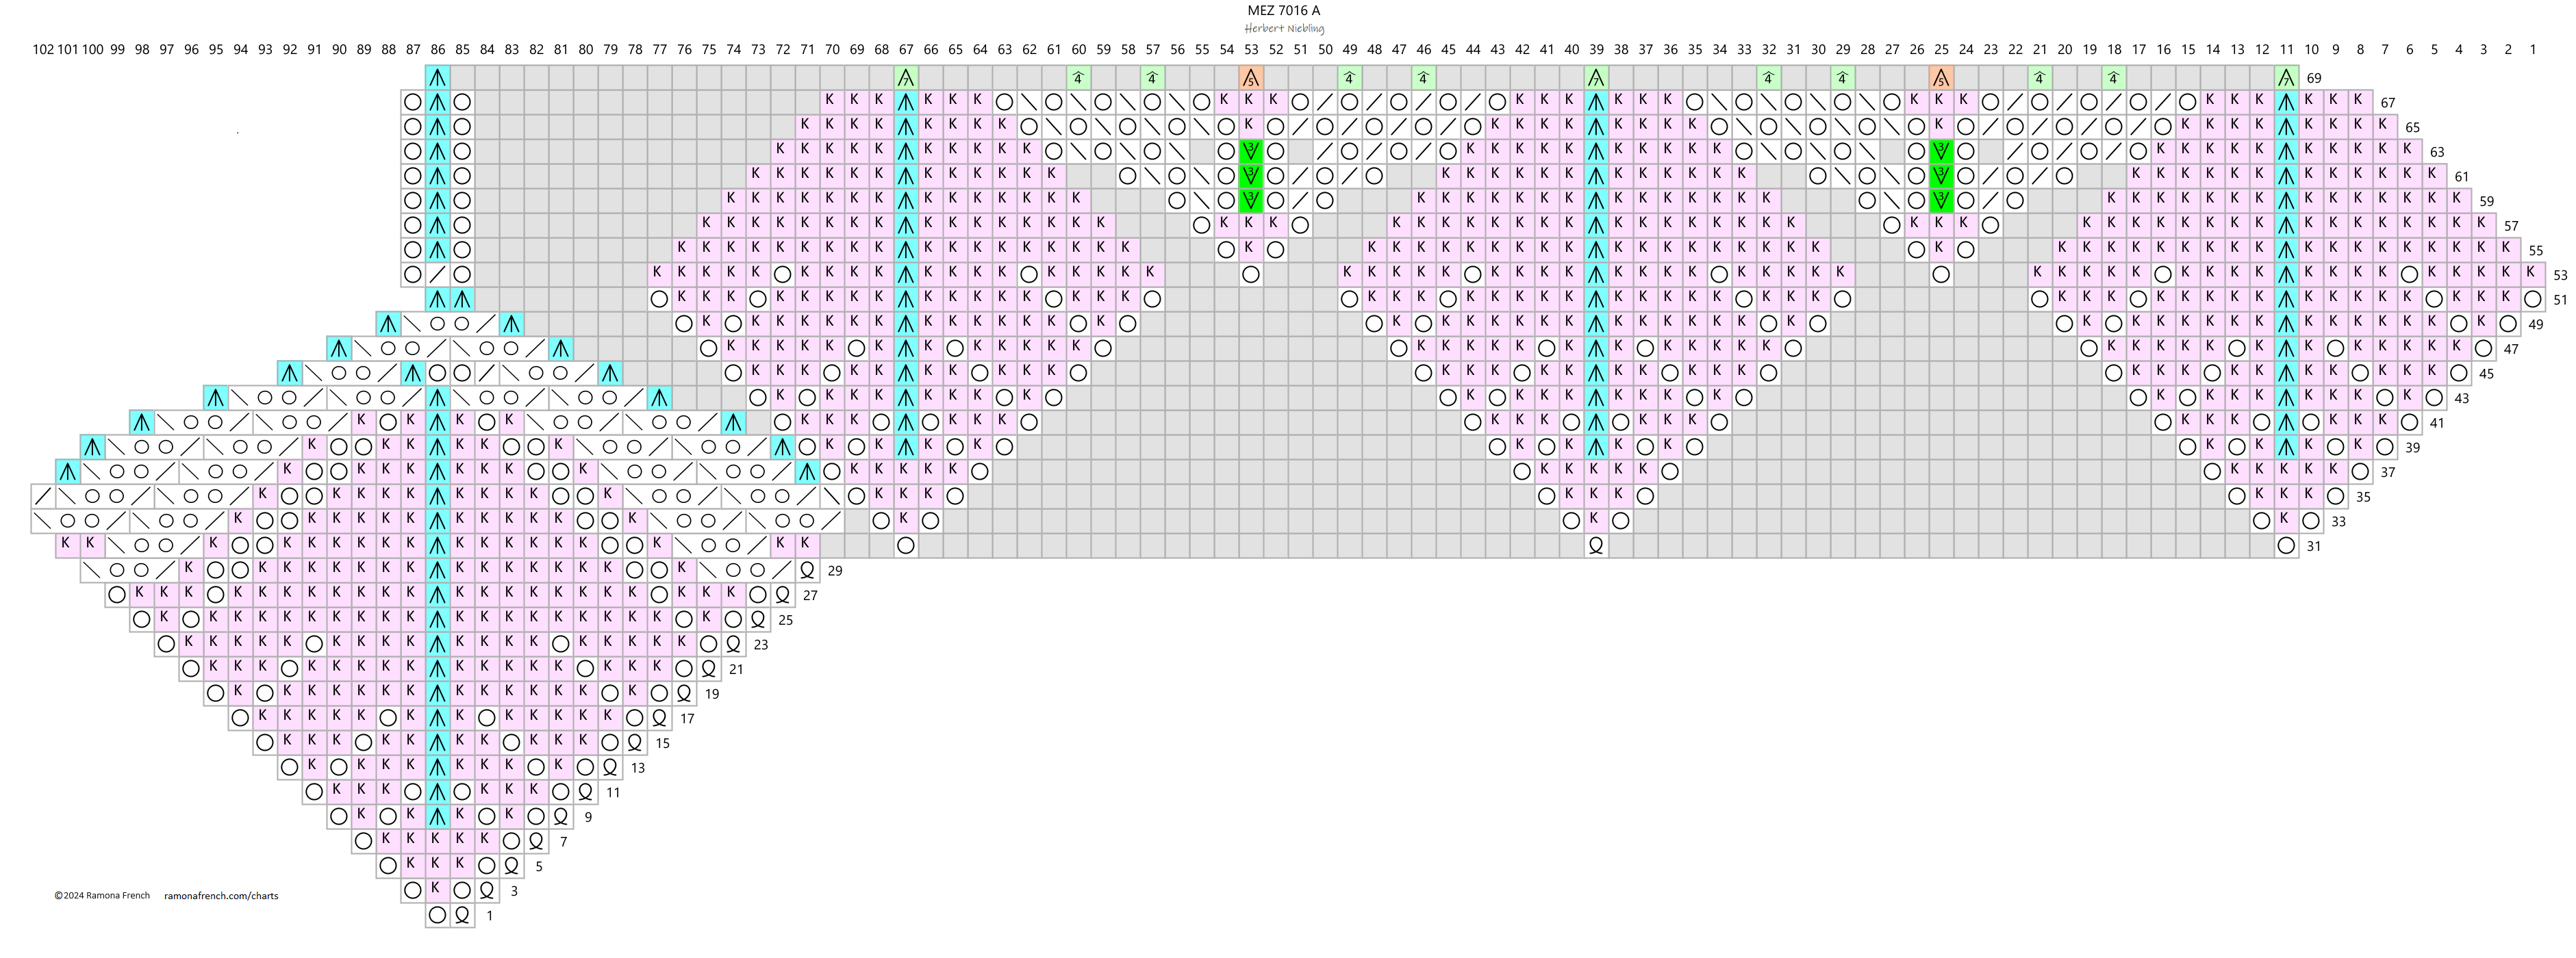
Task: Select column header number 102
Action: tap(43, 49)
